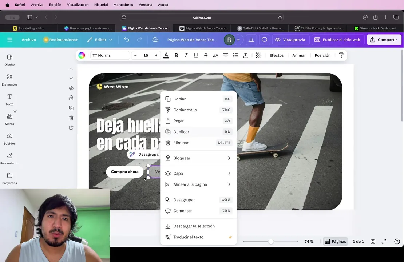Open the Marca sidebar panel
The height and width of the screenshot is (262, 404).
coord(9,119)
